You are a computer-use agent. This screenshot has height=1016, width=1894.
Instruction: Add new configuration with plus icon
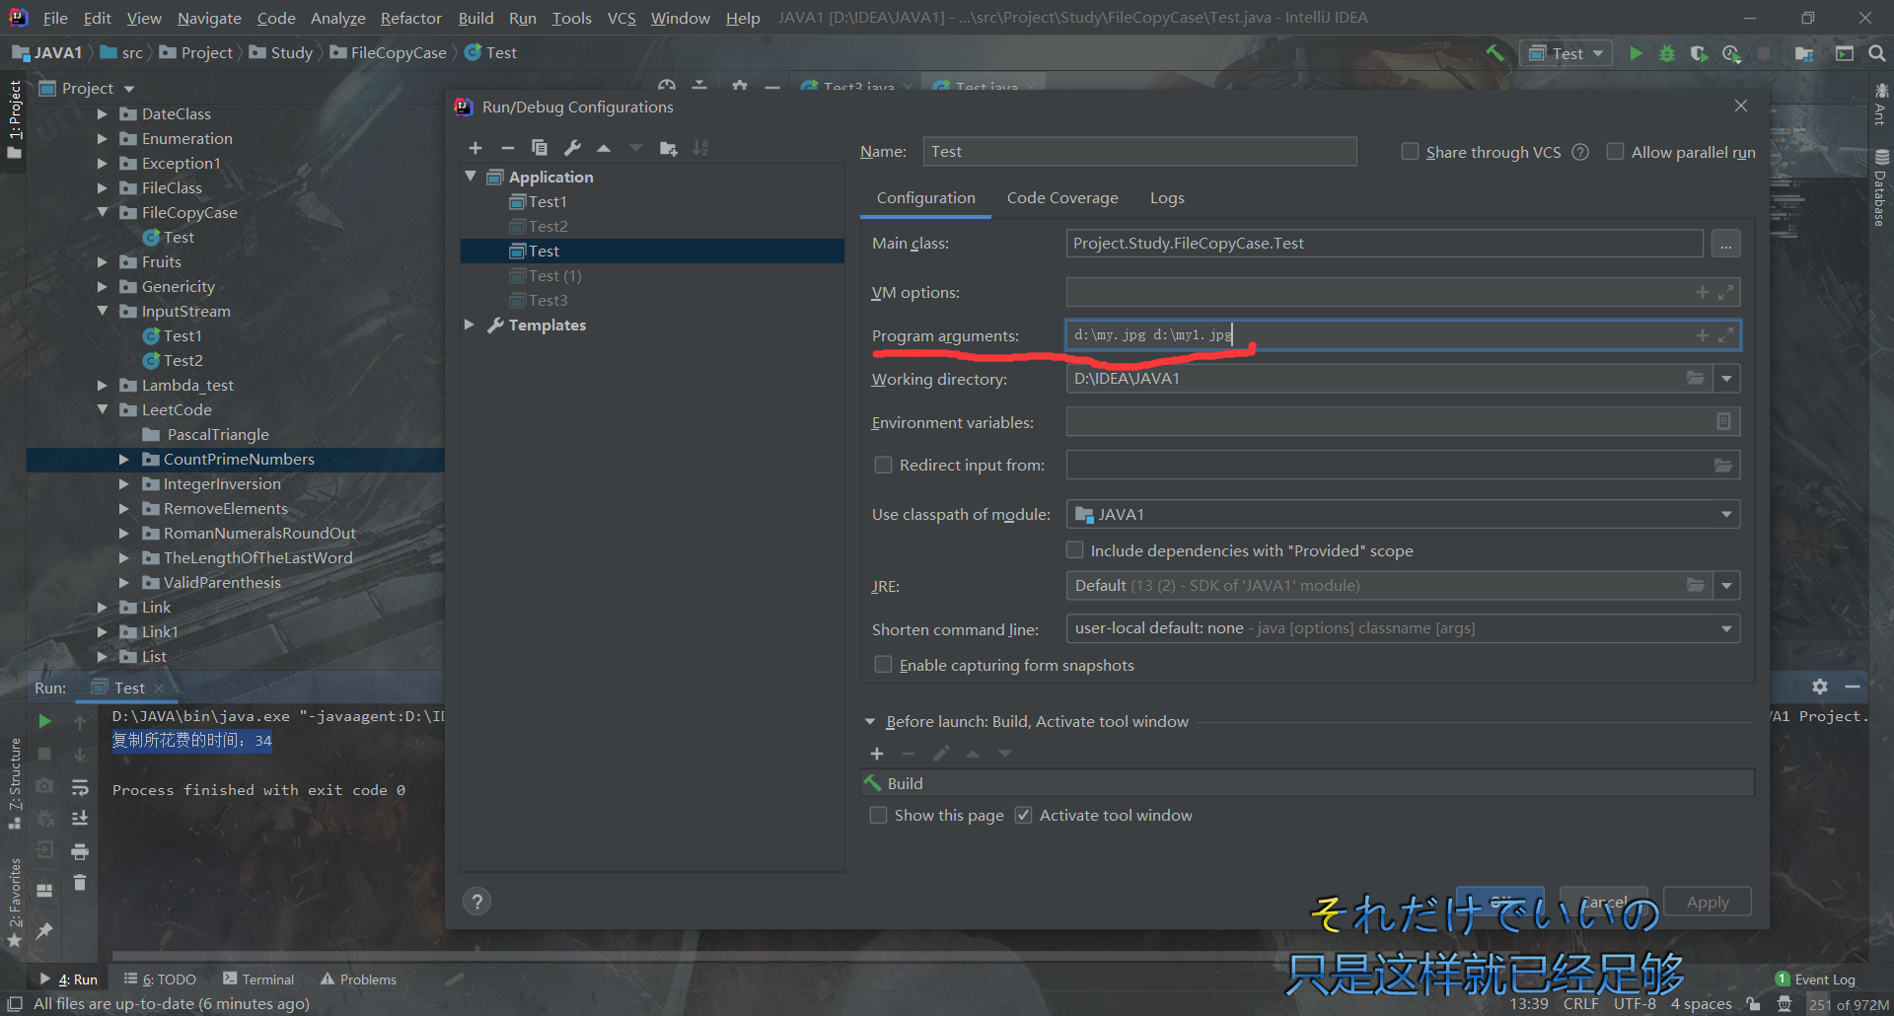tap(475, 148)
